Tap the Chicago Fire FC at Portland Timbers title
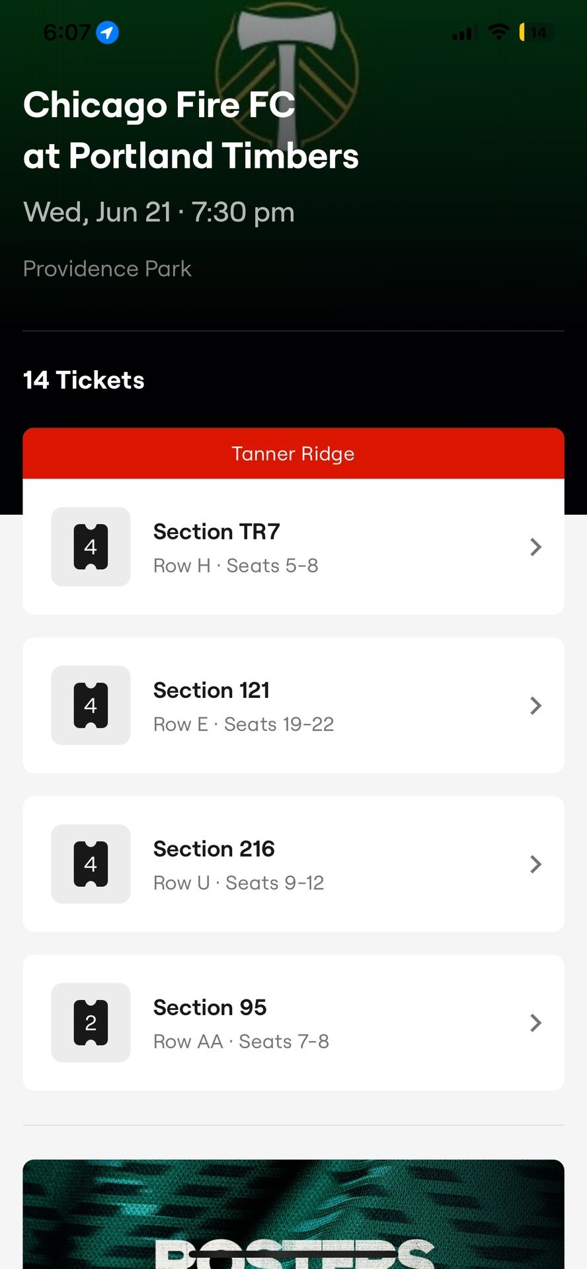The image size is (587, 1269). 191,130
